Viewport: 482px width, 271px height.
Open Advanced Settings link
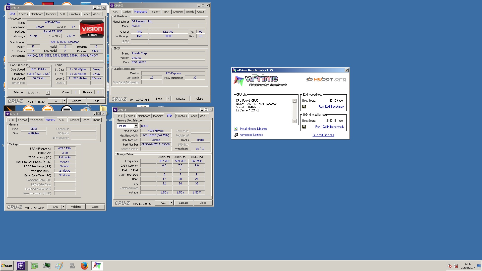pos(251,135)
